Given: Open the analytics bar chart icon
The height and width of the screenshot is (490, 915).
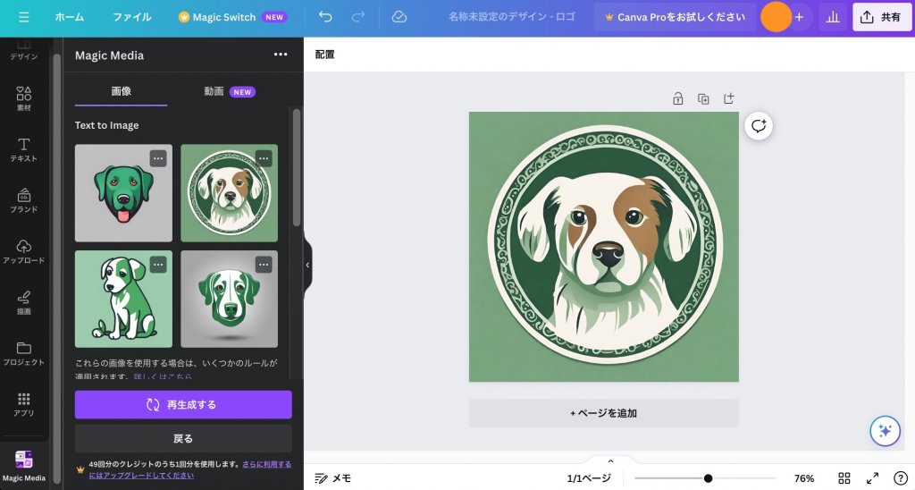Looking at the screenshot, I should click(833, 17).
